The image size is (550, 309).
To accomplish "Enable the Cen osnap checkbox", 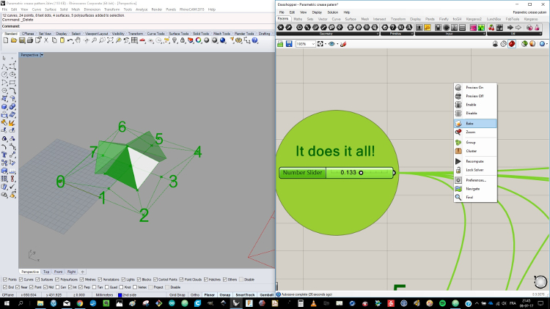I will (x=57, y=287).
